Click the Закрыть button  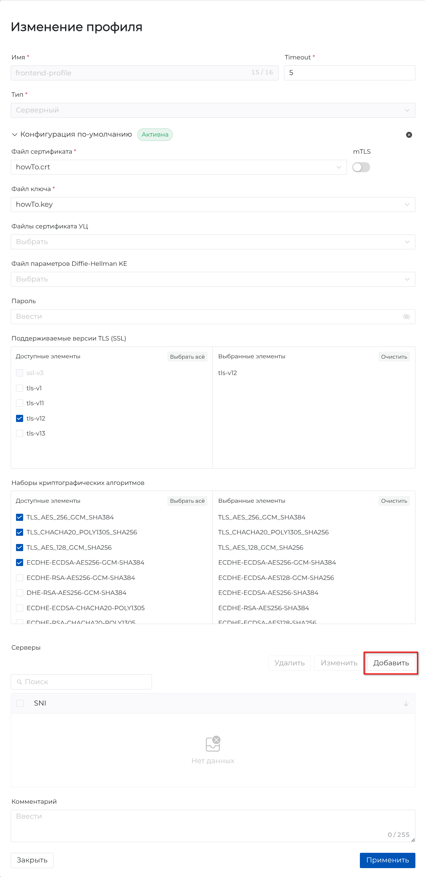[32, 860]
